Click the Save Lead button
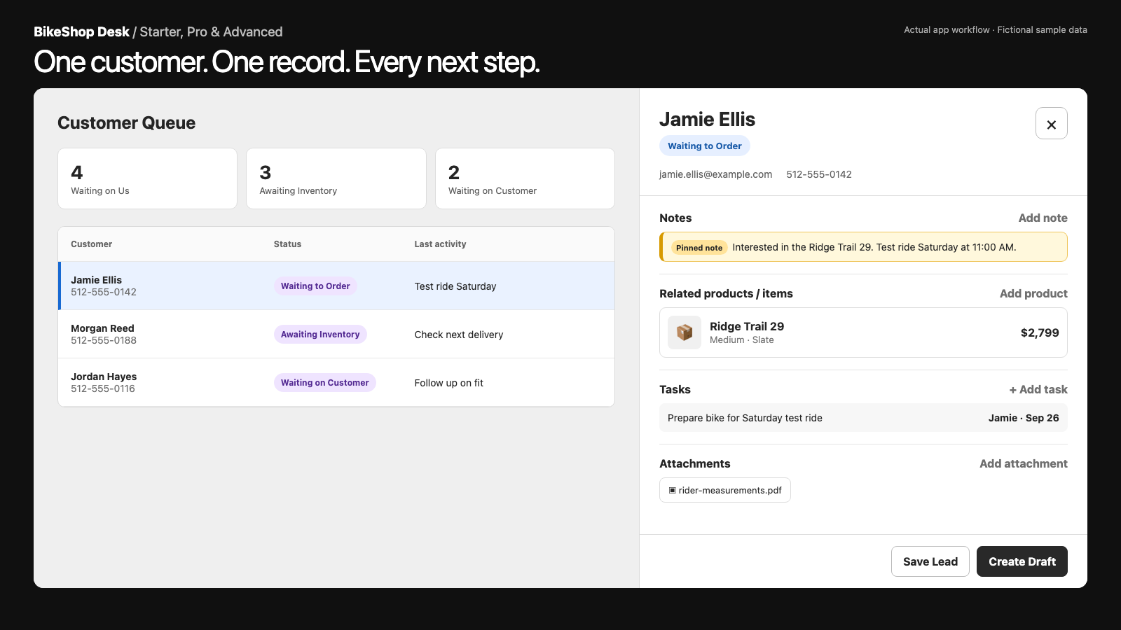This screenshot has height=630, width=1121. tap(930, 561)
